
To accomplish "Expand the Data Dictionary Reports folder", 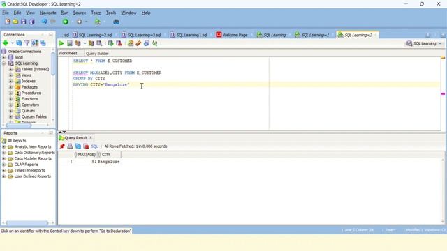I will coord(4,153).
